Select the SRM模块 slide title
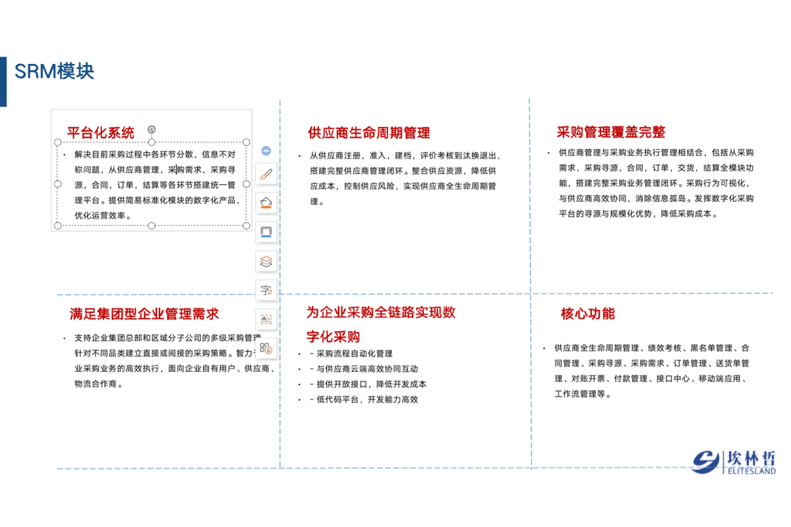Viewport: 791px width, 527px height. 54,71
